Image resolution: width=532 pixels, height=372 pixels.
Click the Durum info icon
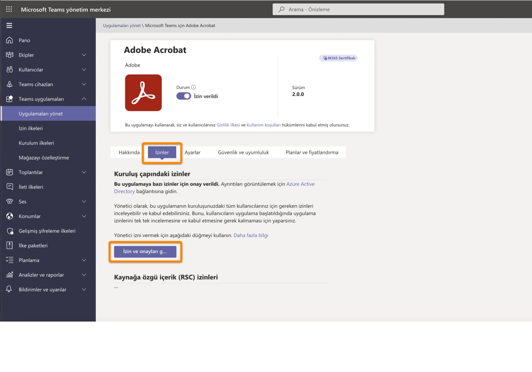(193, 87)
